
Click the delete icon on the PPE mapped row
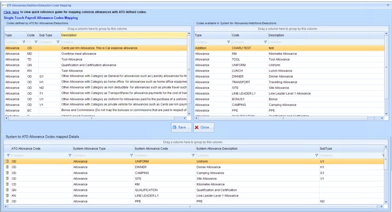click(x=7, y=201)
